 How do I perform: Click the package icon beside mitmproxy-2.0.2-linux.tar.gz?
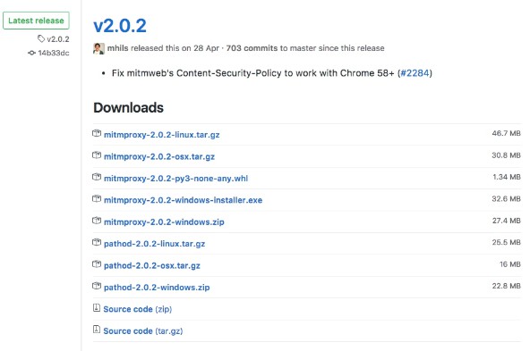pos(97,133)
